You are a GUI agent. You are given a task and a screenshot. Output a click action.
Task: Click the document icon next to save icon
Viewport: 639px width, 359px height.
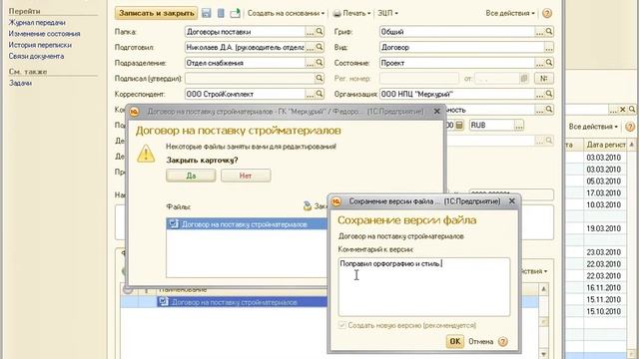221,13
